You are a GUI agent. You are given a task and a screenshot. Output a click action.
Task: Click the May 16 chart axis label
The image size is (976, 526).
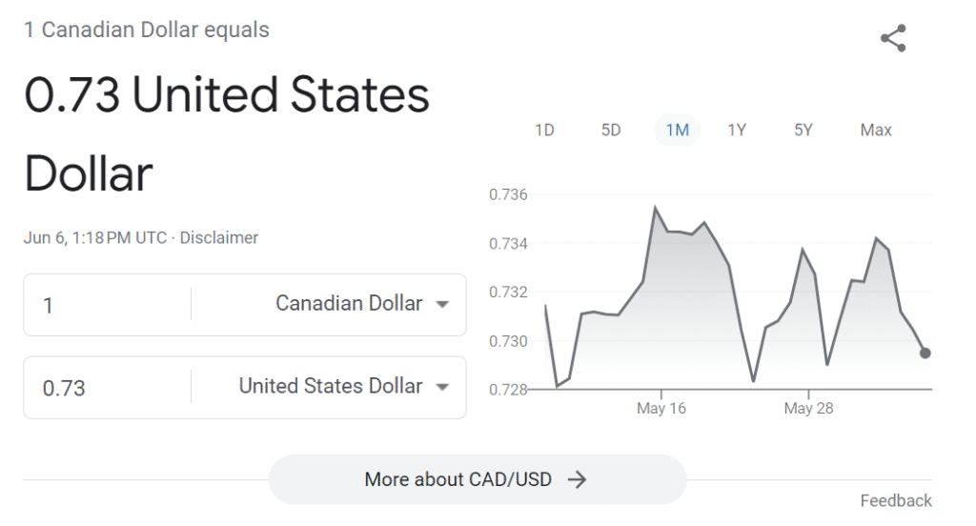661,409
